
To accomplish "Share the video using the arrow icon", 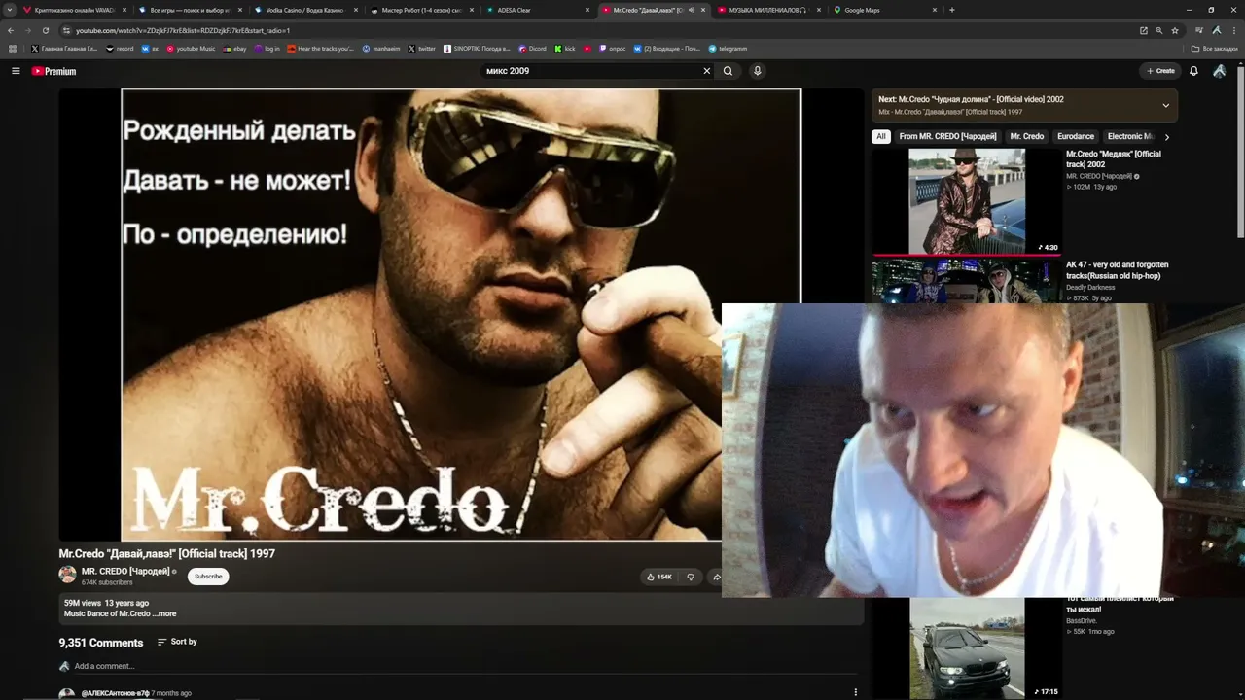I will tap(716, 577).
